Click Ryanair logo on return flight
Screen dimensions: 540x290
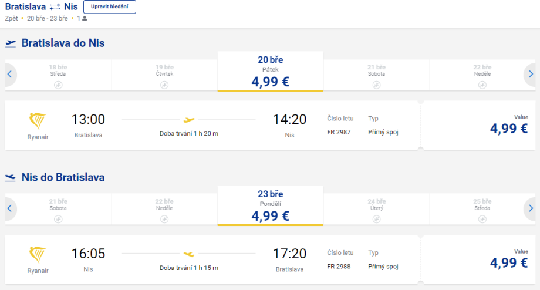pos(38,255)
